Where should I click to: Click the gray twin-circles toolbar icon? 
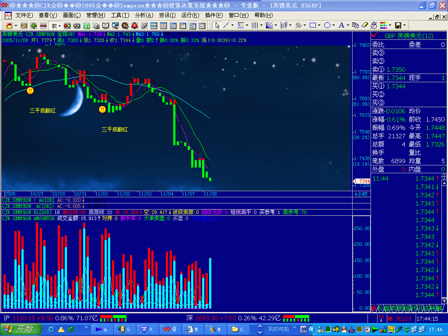pos(77,26)
